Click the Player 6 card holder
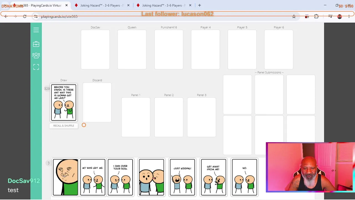 click(279, 49)
